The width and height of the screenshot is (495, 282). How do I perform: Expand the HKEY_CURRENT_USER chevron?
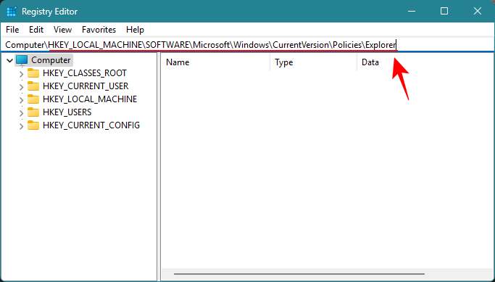[x=21, y=87]
